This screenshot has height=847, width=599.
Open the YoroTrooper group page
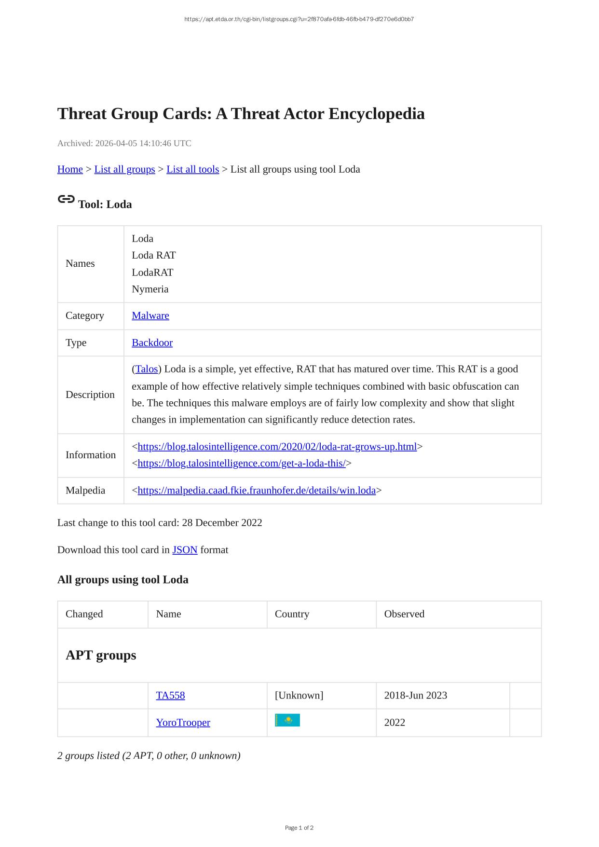pos(183,723)
